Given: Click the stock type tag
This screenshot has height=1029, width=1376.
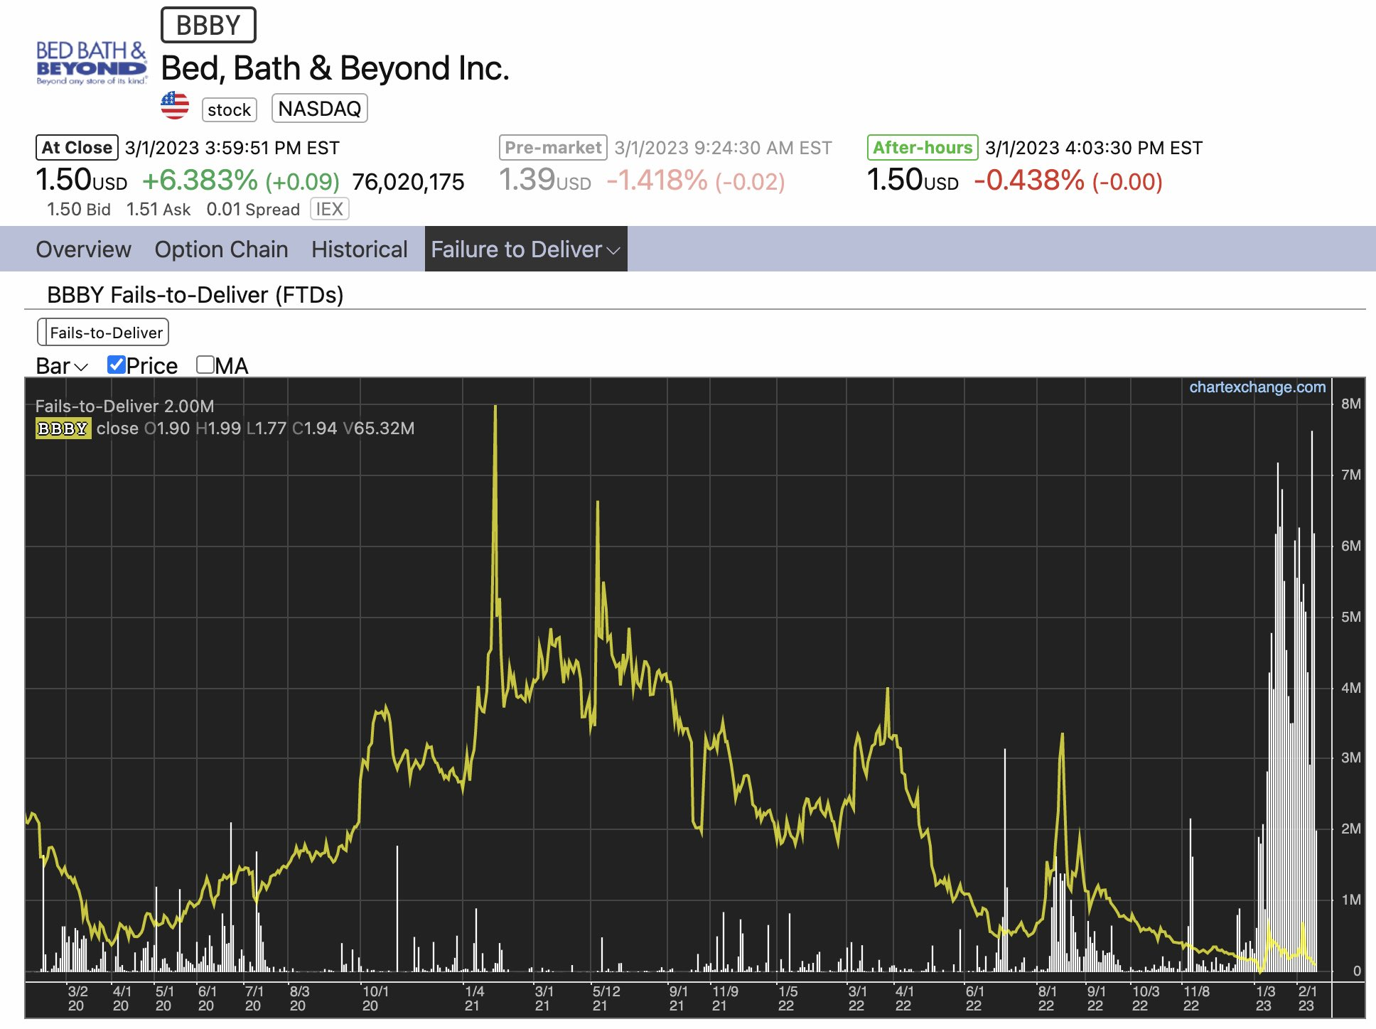Looking at the screenshot, I should [229, 109].
